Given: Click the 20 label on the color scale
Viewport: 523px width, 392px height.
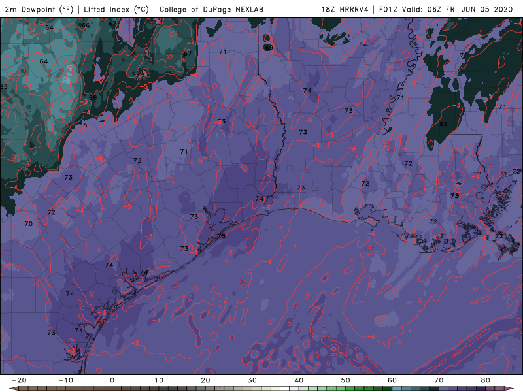Looking at the screenshot, I should coord(205,380).
